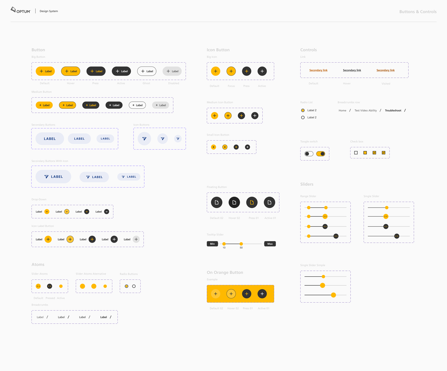This screenshot has height=371, width=447.
Task: Open the default Secondary link
Action: (x=318, y=70)
